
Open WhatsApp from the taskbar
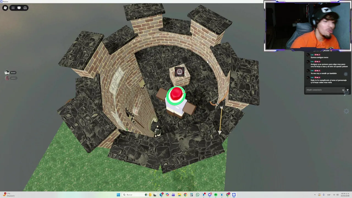pos(197,195)
